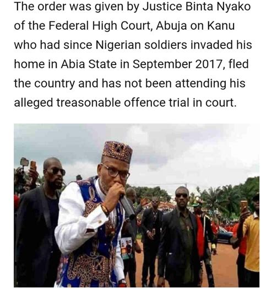Click the phrase "Federal High Court"
This screenshot has height=289, width=261.
pos(100,25)
